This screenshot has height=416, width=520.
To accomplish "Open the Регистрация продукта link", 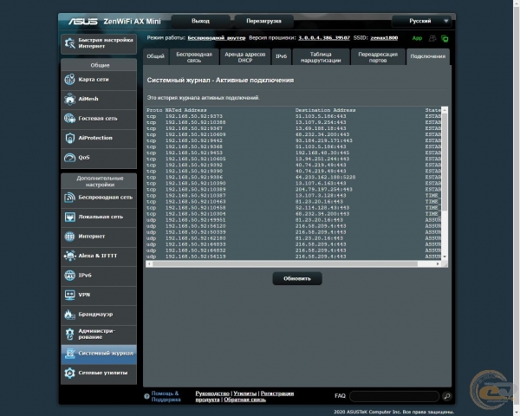I will coord(244,396).
